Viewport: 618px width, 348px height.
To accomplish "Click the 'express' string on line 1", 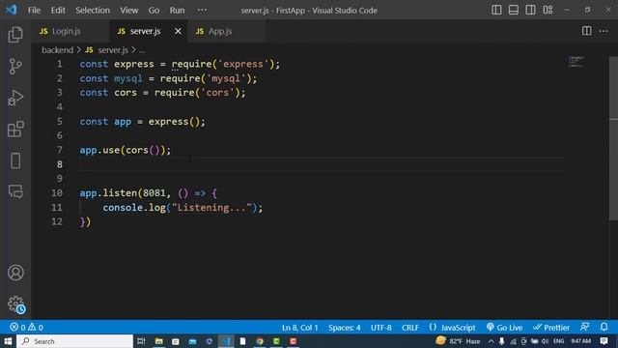I will [243, 64].
